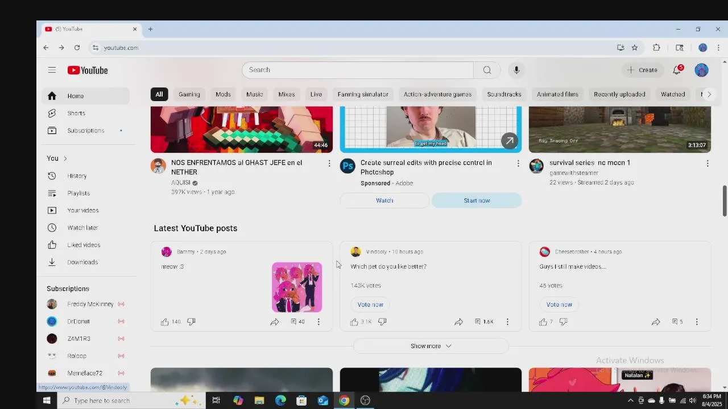The image size is (728, 409).
Task: Go to Shorts in the sidebar
Action: tap(85, 113)
